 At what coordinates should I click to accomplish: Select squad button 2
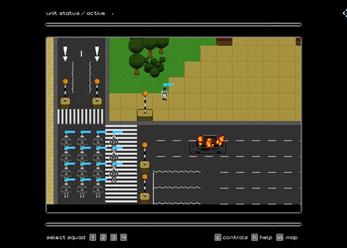coord(103,237)
